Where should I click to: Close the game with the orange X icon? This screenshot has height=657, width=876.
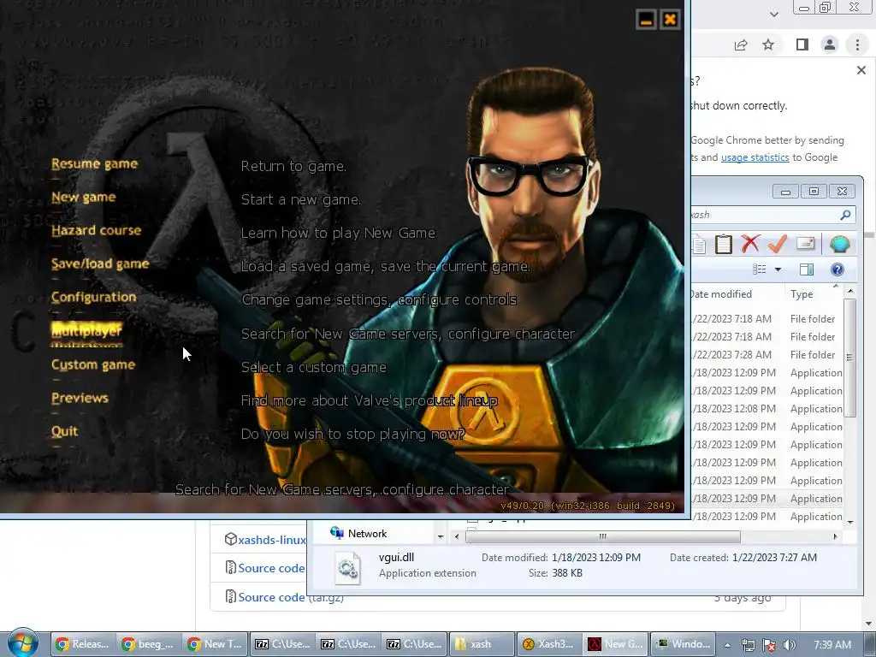[670, 21]
